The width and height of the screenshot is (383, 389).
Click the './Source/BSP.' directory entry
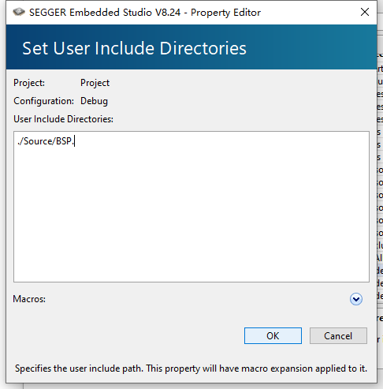46,141
